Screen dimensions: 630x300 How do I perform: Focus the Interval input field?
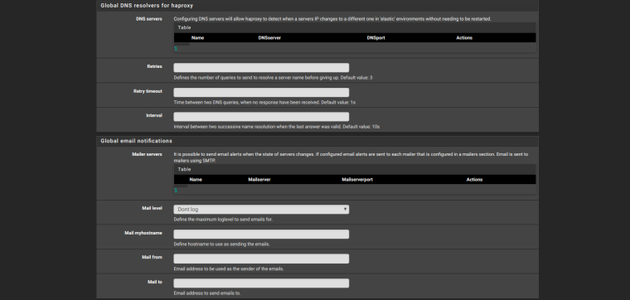coord(261,117)
